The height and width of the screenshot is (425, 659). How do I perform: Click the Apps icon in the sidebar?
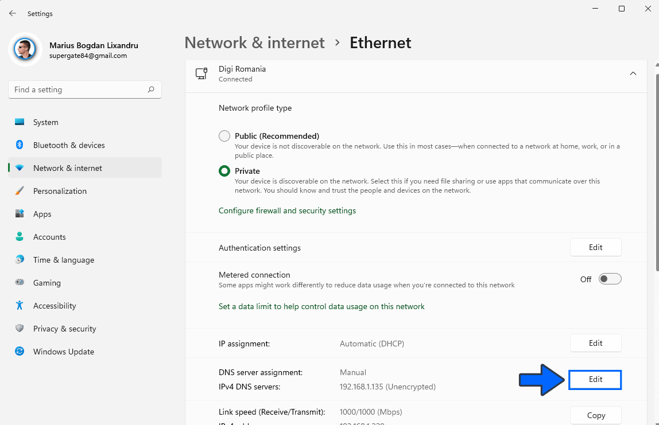(20, 214)
